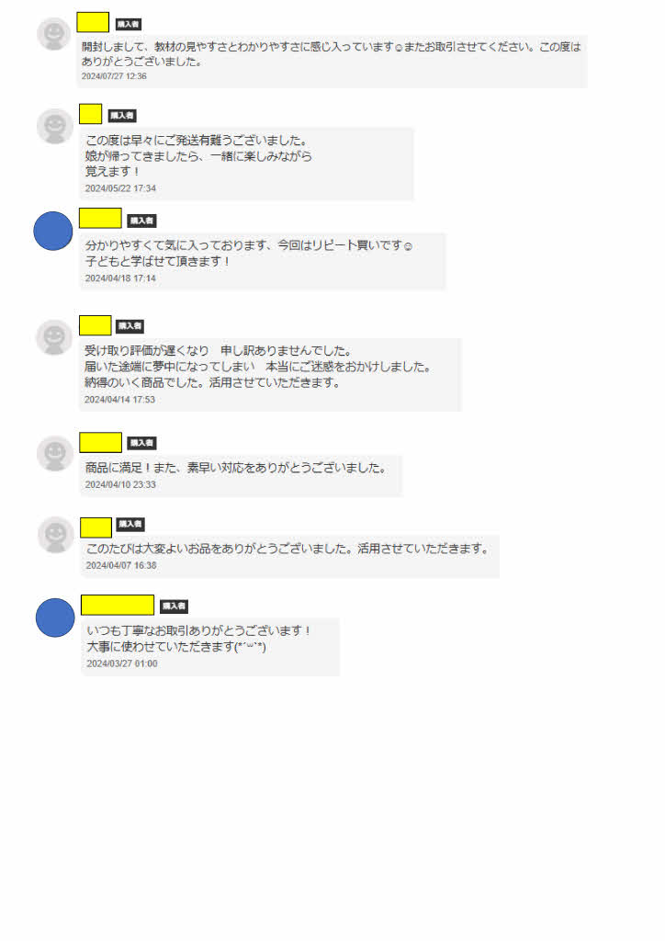The width and height of the screenshot is (665, 941).
Task: Open the username above the 2024/04/14 review
Action: tap(96, 325)
